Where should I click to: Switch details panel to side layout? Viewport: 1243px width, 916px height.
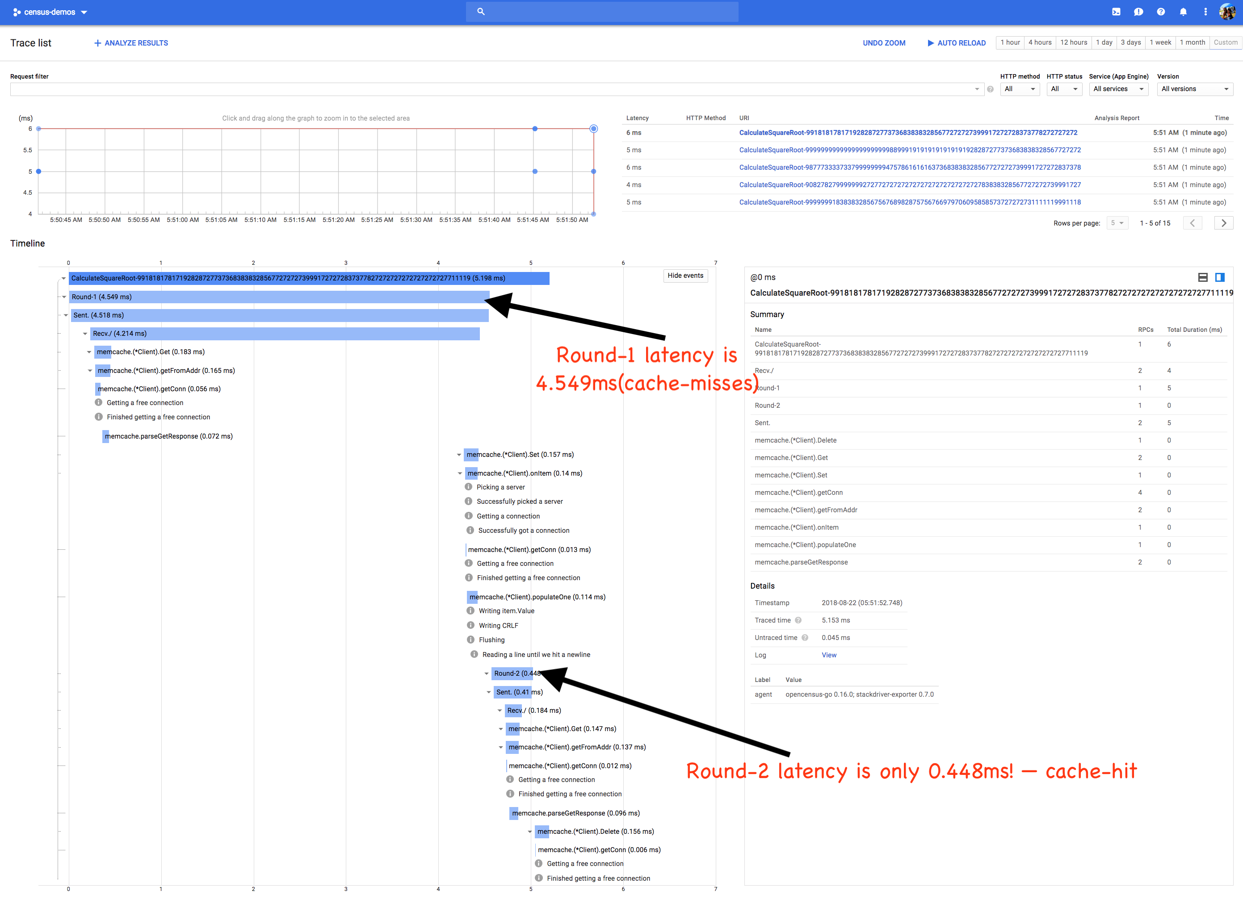[1220, 277]
